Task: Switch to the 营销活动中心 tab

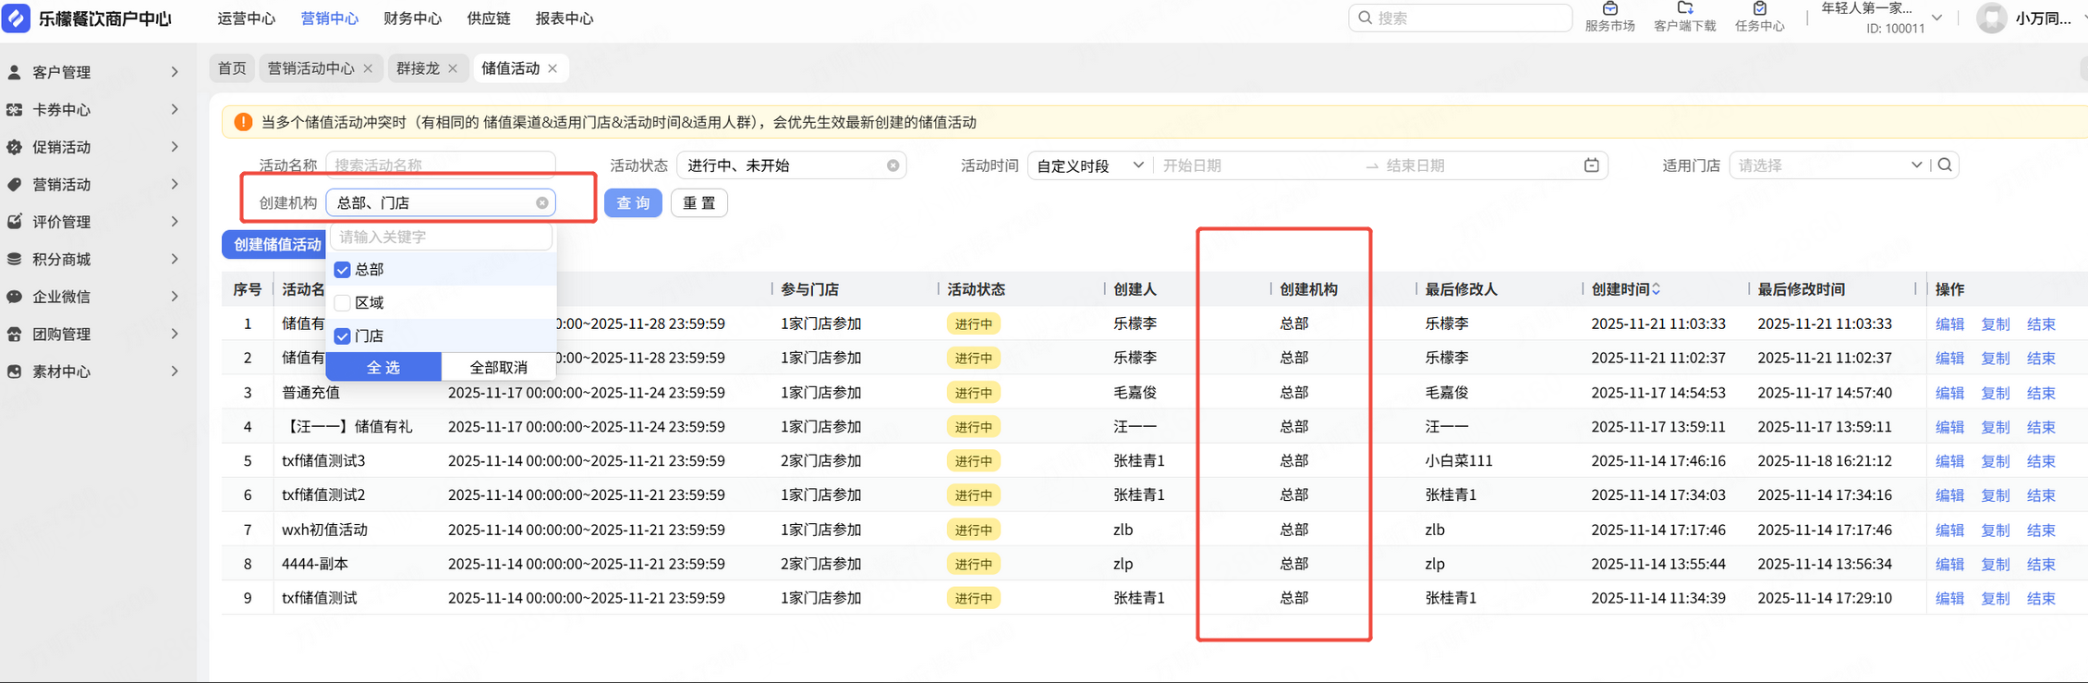Action: coord(310,68)
